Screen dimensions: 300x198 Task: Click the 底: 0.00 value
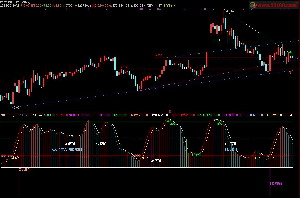tap(105, 115)
